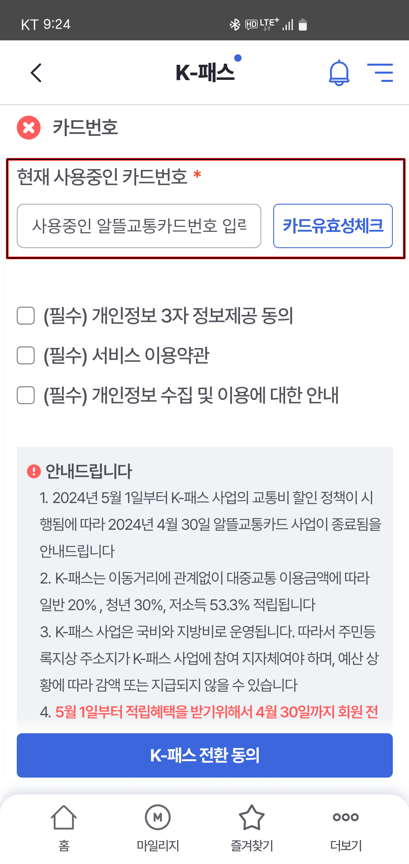Tap the blue notification dot above K-패스
Viewport: 409px width, 864px height.
(x=237, y=58)
